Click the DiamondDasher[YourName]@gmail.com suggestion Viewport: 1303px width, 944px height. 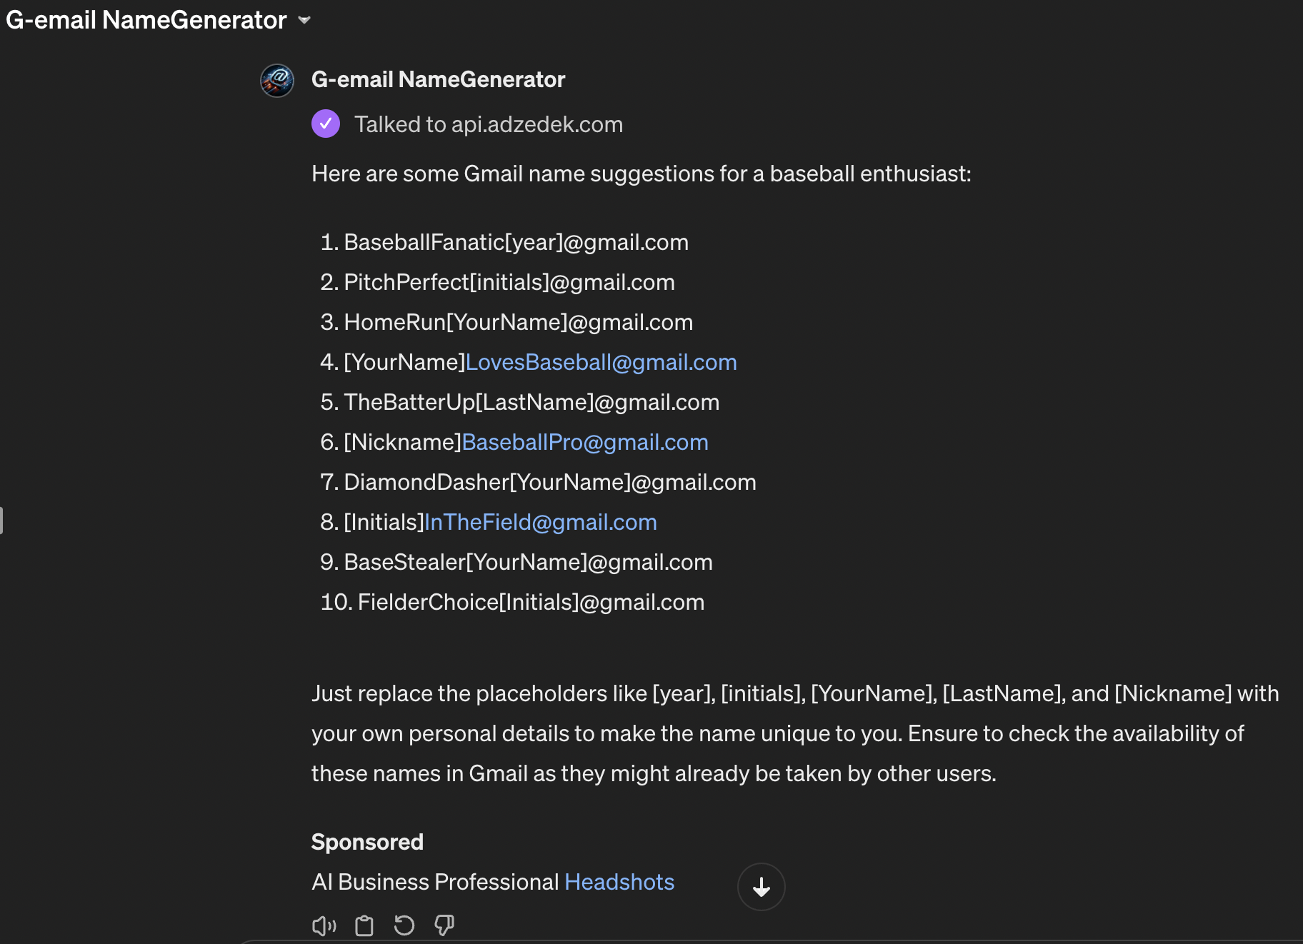click(549, 482)
